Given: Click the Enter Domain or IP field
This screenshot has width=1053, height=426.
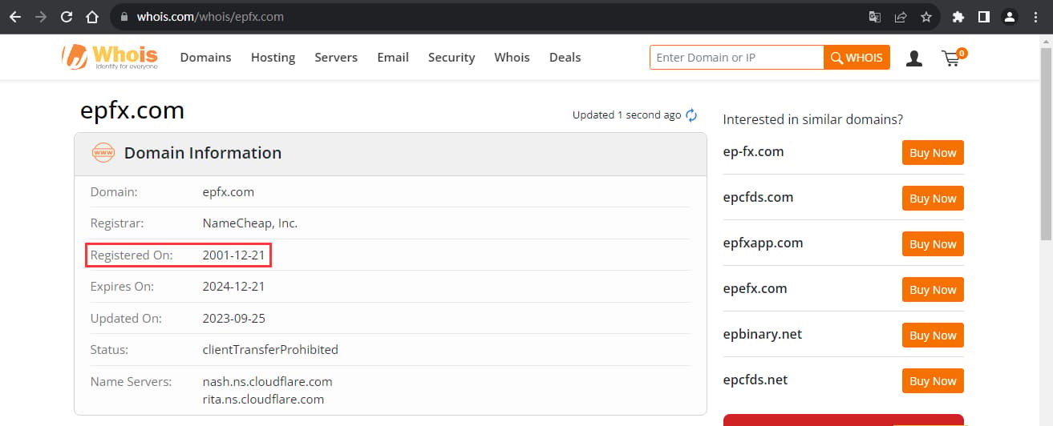Looking at the screenshot, I should click(736, 58).
